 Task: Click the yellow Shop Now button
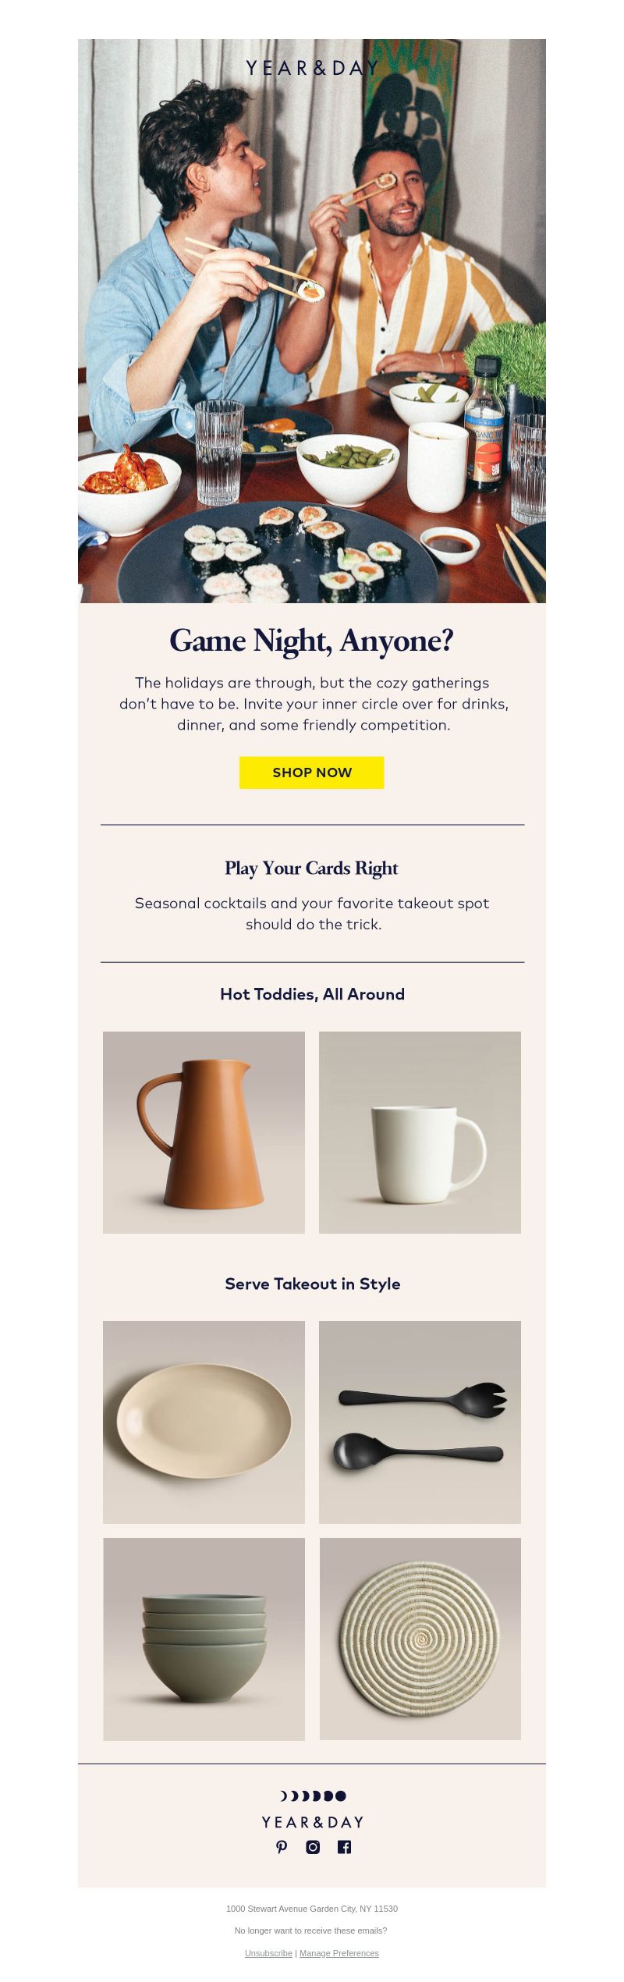coord(312,773)
